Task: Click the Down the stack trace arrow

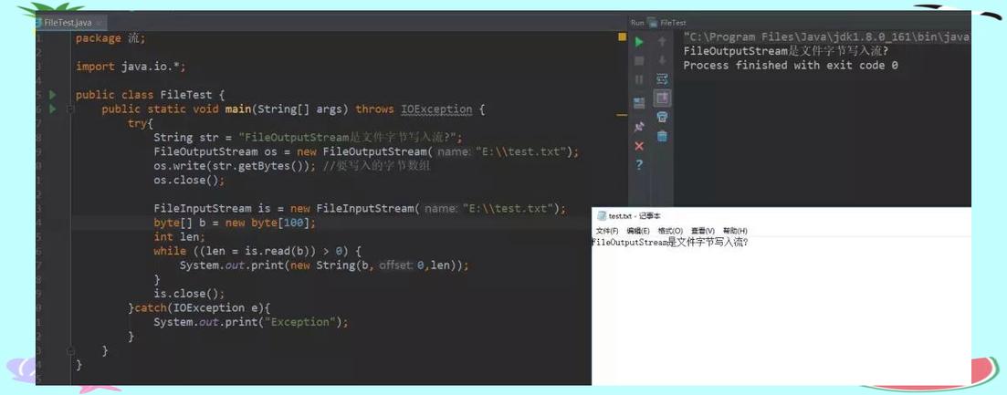Action: point(662,61)
